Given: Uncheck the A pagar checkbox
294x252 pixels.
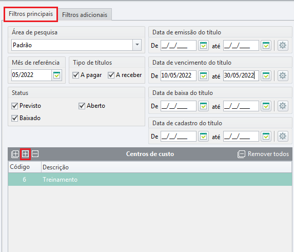Looking at the screenshot, I should tap(76, 75).
